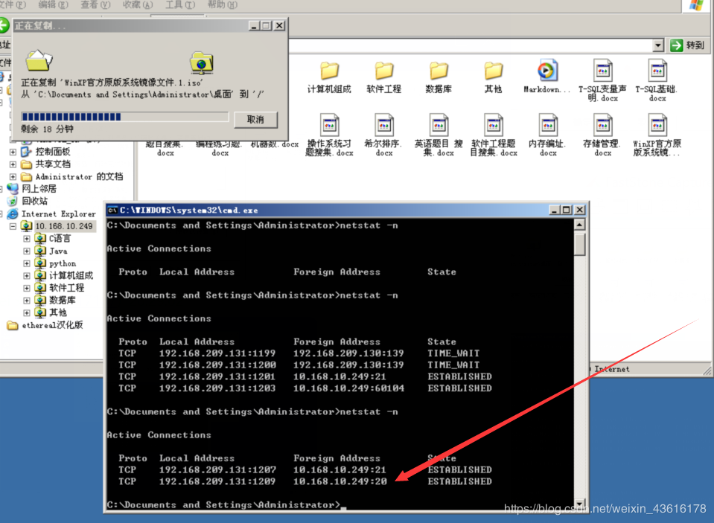Image resolution: width=714 pixels, height=523 pixels.
Task: Select C语言 folder in tree
Action: [60, 239]
